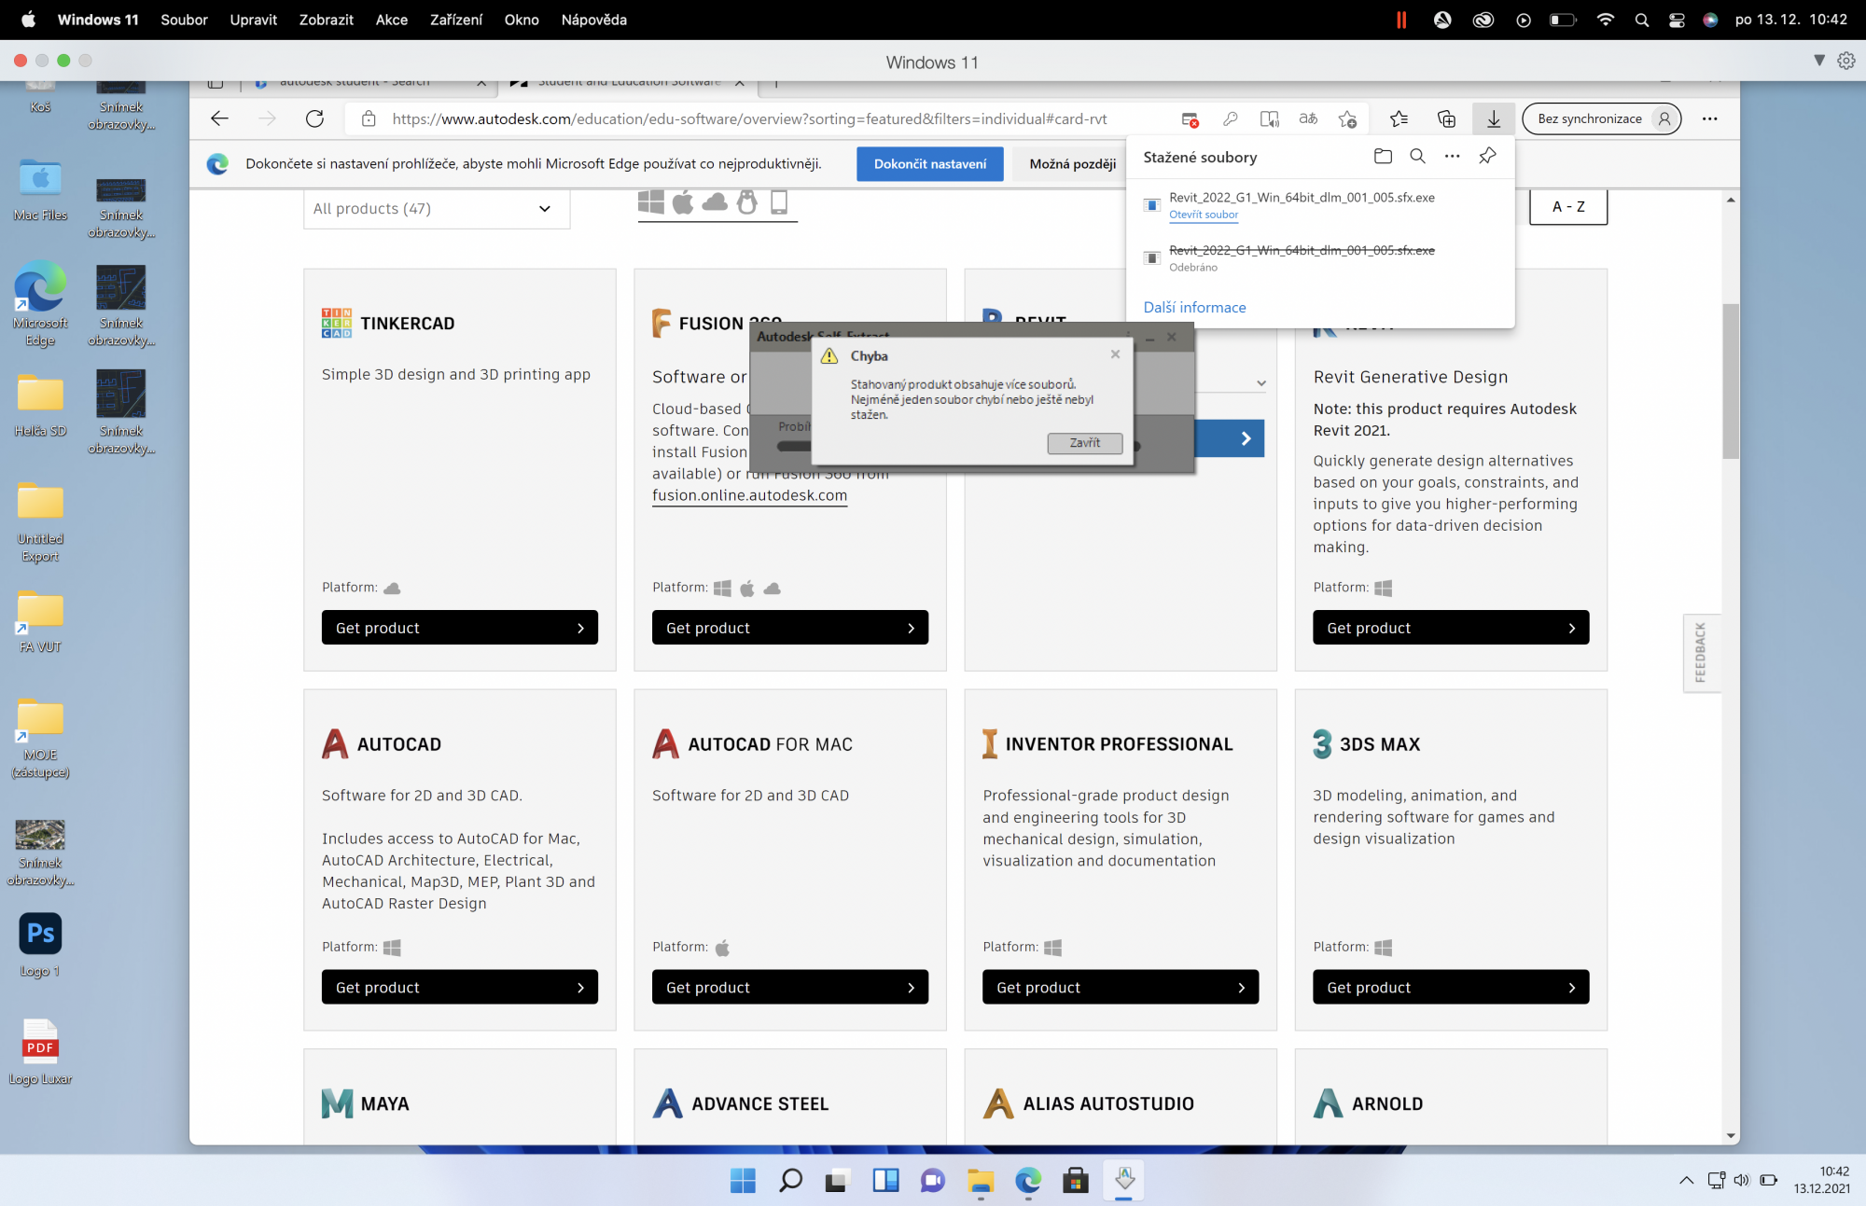
Task: Filter by cloud platform icon
Action: point(715,201)
